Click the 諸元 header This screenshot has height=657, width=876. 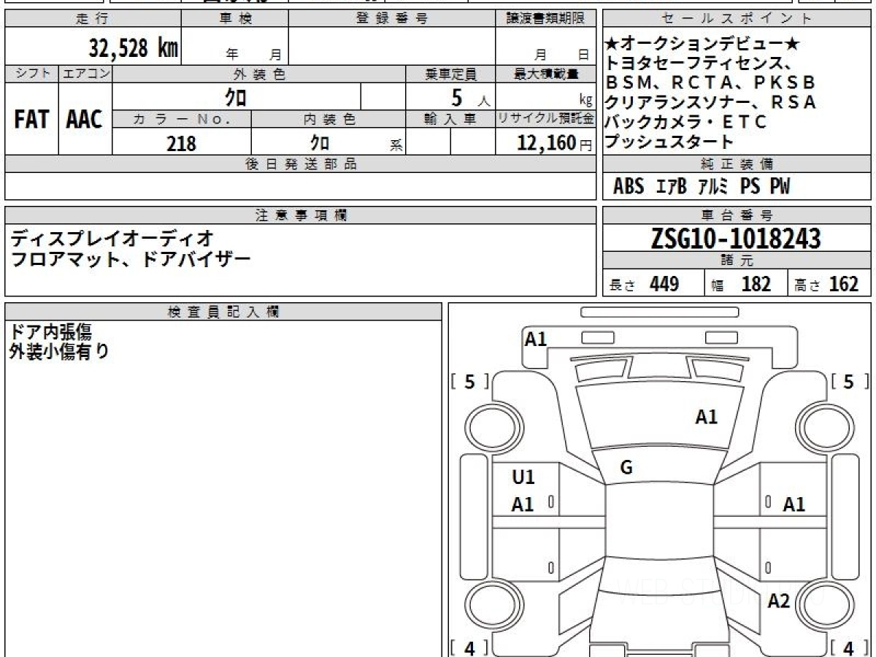pyautogui.click(x=737, y=261)
